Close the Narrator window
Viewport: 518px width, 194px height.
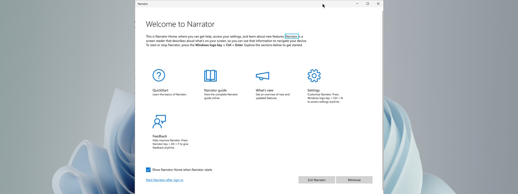coord(378,3)
